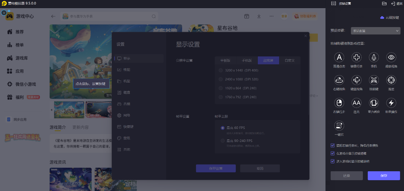The height and width of the screenshot is (191, 404).
Task: Click the purple 保存 button in key panel
Action: pos(384,176)
